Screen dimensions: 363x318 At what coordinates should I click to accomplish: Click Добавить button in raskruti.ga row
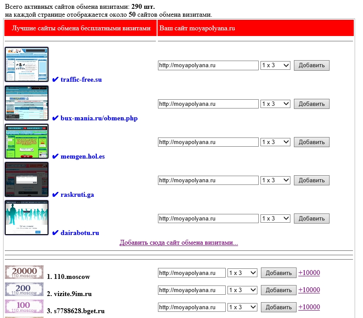[312, 180]
